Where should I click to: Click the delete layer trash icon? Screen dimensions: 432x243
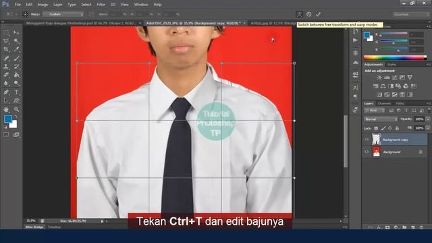pos(421,227)
